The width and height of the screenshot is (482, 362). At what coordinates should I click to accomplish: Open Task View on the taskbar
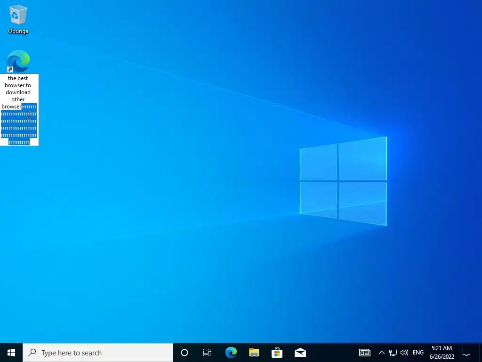coord(207,353)
